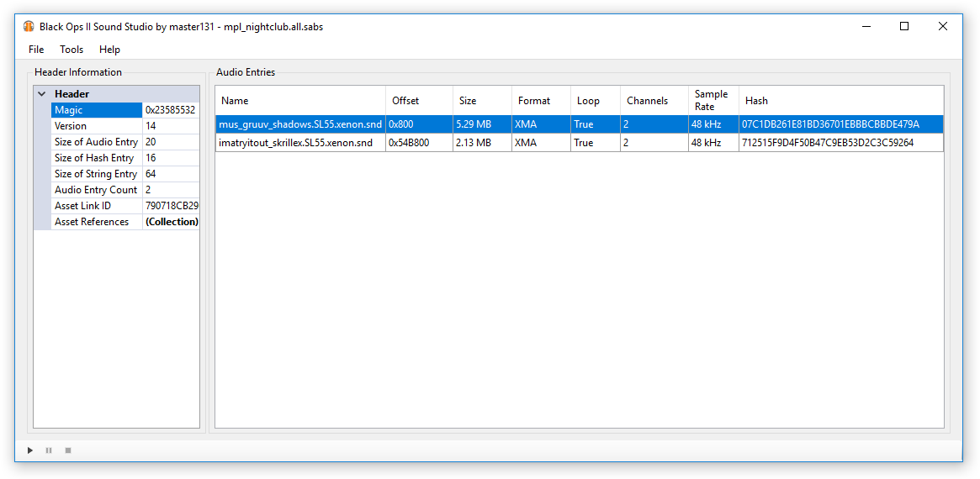Screen dimensions: 980x479
Task: Select the imatryitout_skrillex.SL55.xenon.snd entry
Action: pos(580,142)
